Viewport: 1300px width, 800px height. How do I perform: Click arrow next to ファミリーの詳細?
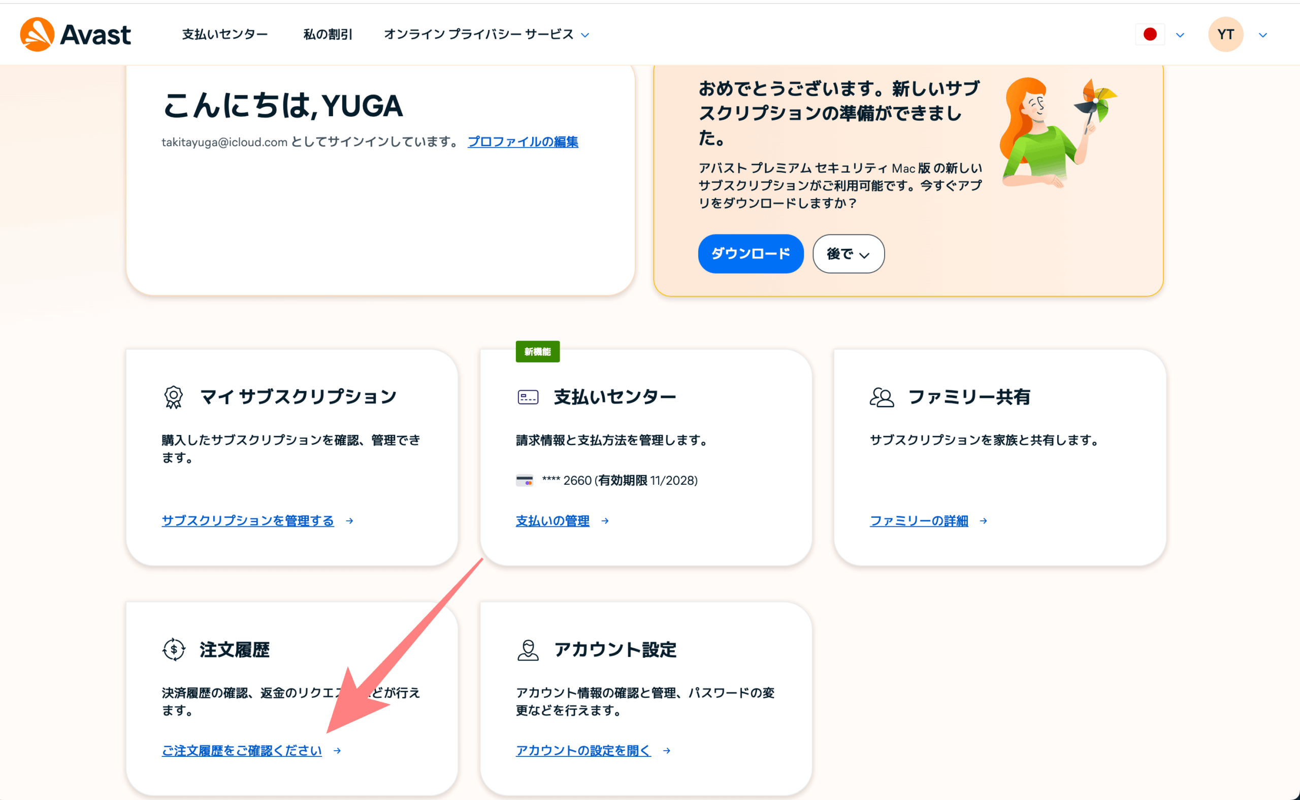984,521
